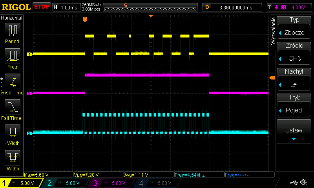
Task: Click the RIGOL logo
Action: 16,7
